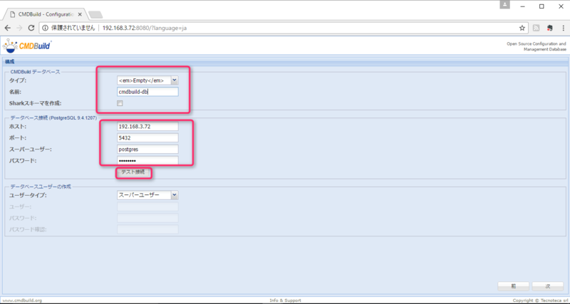This screenshot has height=304, width=570.
Task: Click the browser address bar URL
Action: tap(145, 28)
